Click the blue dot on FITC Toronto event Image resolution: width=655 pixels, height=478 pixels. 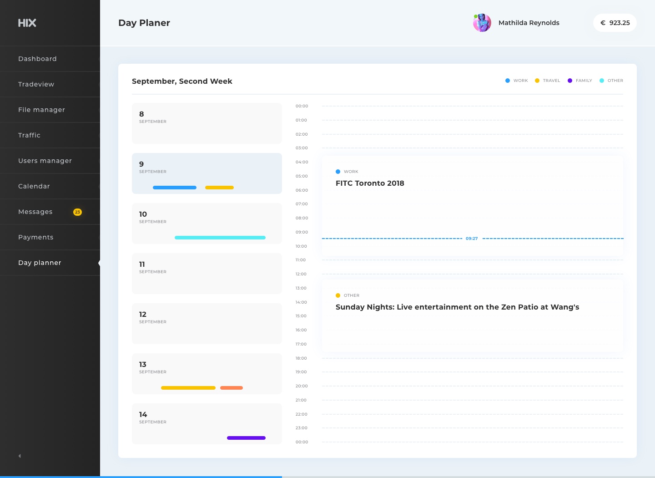338,172
